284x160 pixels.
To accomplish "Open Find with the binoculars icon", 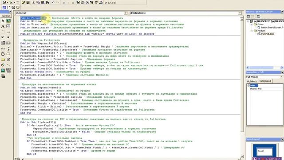I will (x=47, y=3).
